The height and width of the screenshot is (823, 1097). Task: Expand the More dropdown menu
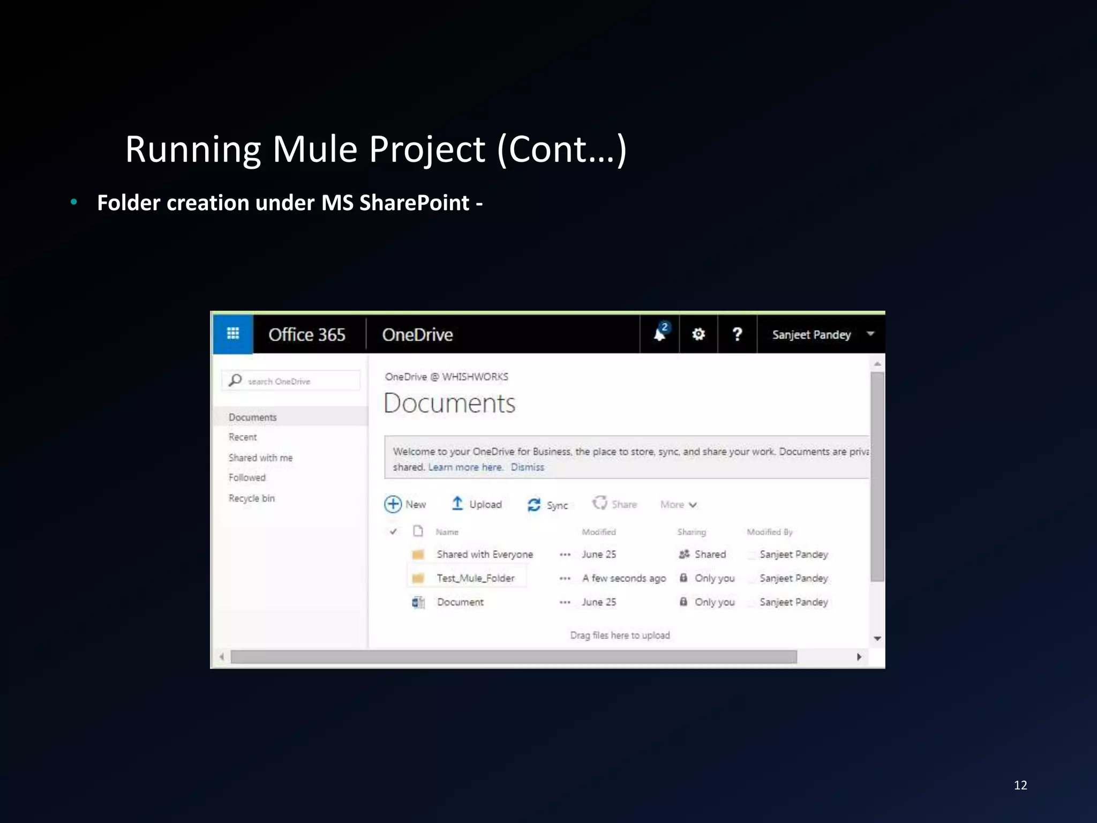point(679,505)
